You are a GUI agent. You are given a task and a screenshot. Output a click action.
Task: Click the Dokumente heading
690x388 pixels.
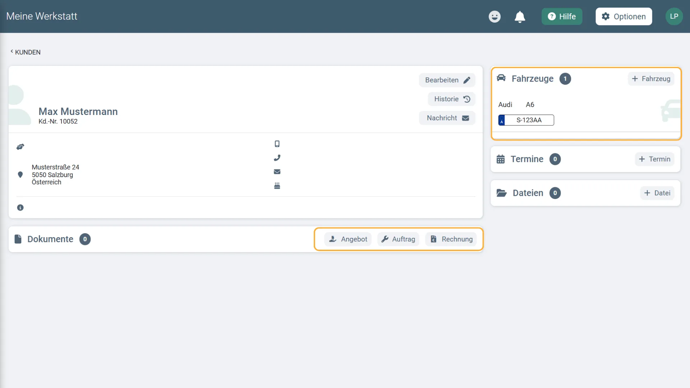point(50,239)
